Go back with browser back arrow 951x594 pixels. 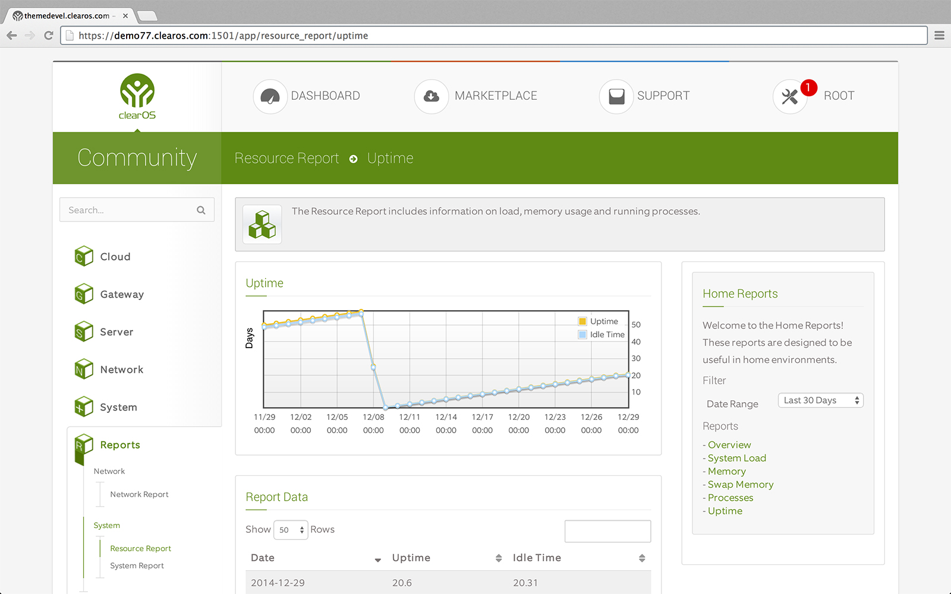[x=12, y=36]
